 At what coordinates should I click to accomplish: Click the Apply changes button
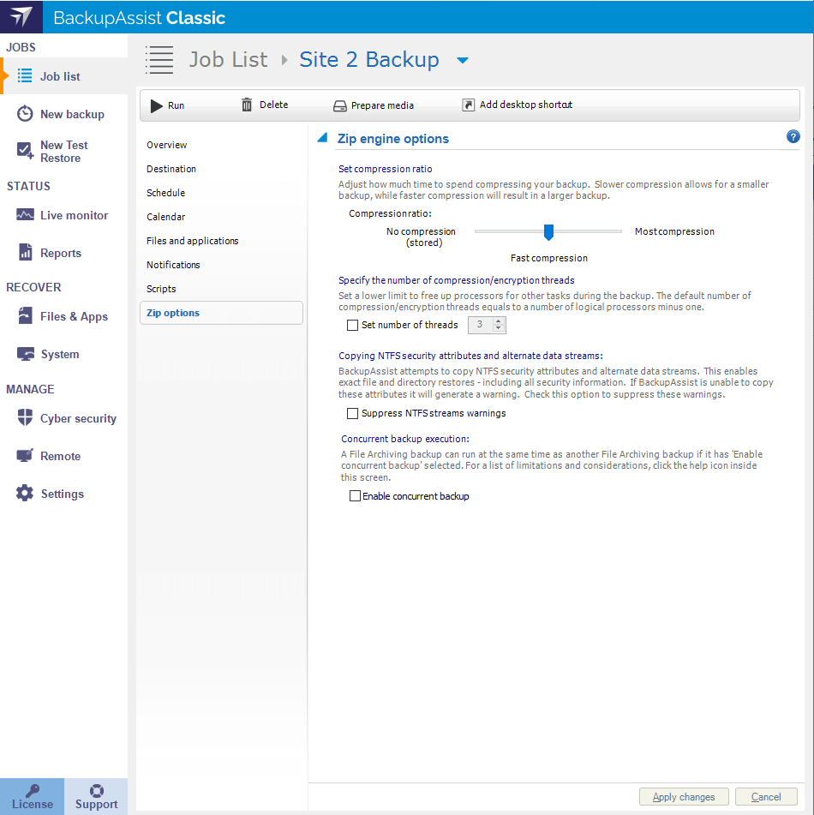pos(683,797)
